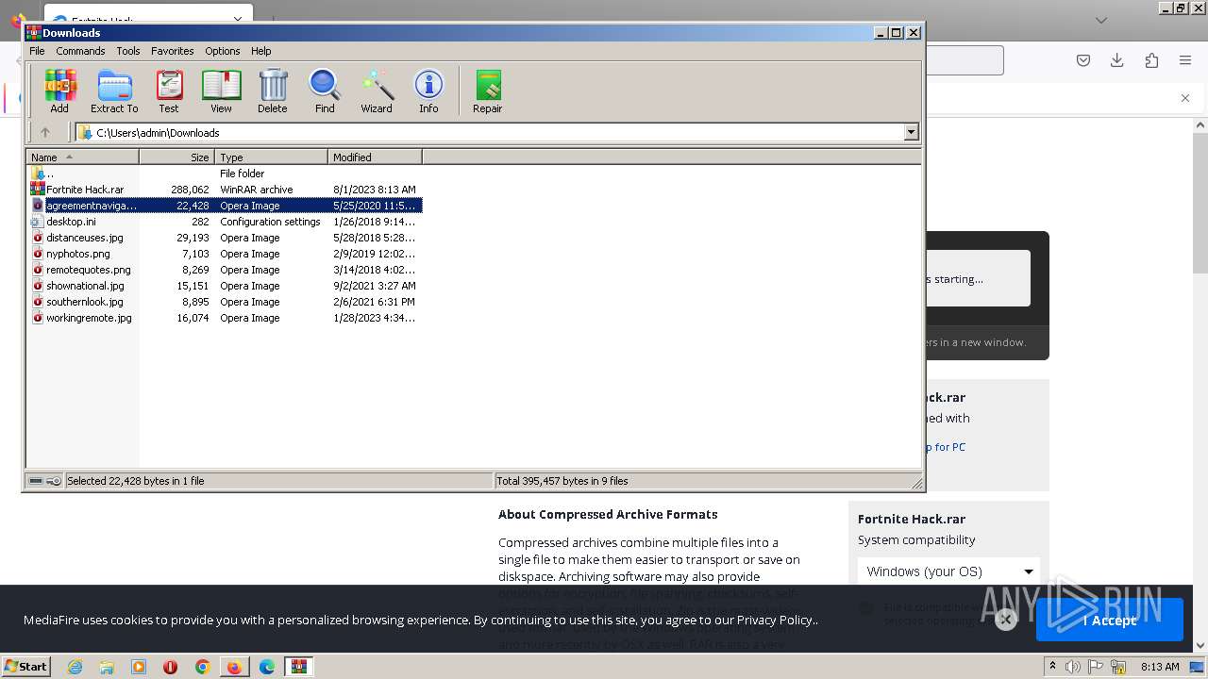Open File Explorer folder in taskbar
The width and height of the screenshot is (1208, 679).
click(x=107, y=667)
